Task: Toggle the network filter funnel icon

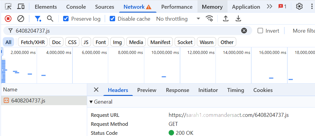Action: [x=38, y=19]
